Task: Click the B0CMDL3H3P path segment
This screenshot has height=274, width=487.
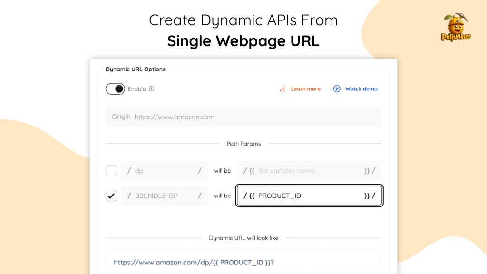Action: pyautogui.click(x=164, y=196)
